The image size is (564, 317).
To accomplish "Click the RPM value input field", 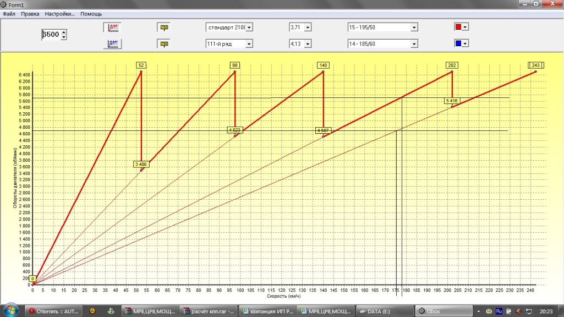I will (x=51, y=35).
